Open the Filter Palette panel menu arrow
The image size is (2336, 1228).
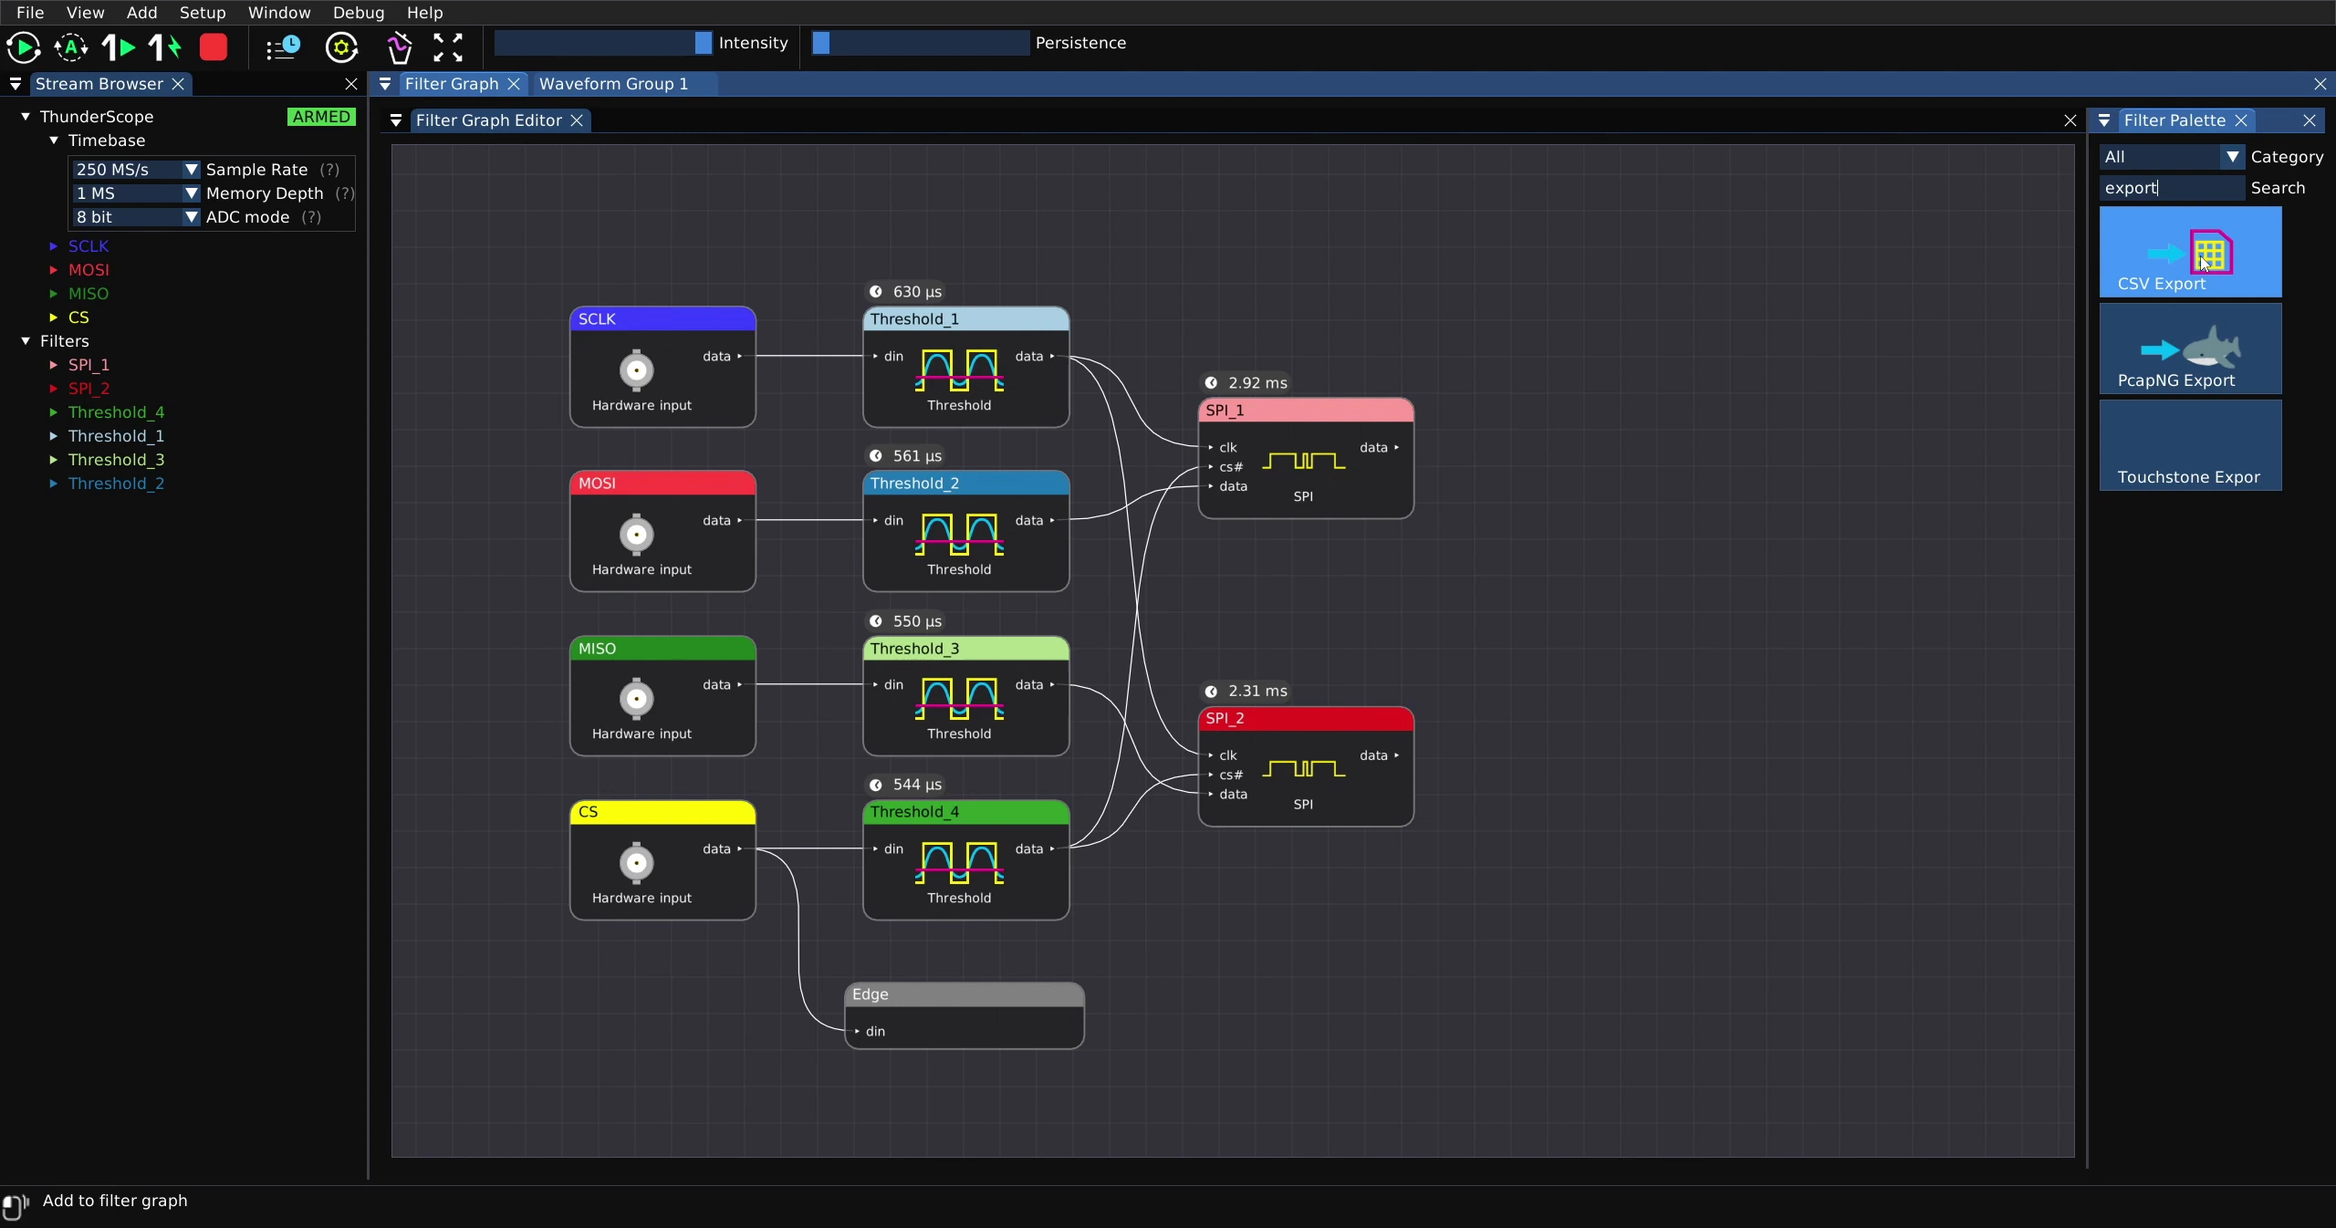(2104, 120)
